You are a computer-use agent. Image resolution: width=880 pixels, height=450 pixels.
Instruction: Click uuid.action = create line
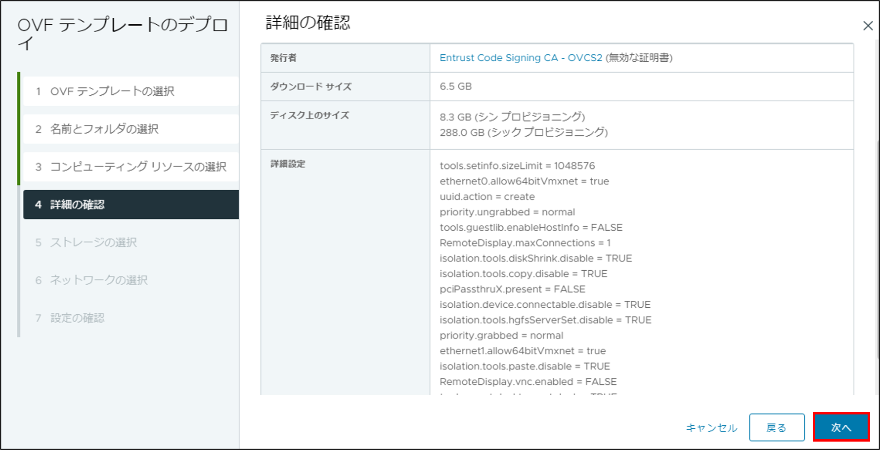click(x=487, y=197)
